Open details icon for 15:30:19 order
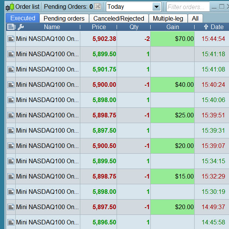This screenshot has height=229, width=229. click(11, 192)
